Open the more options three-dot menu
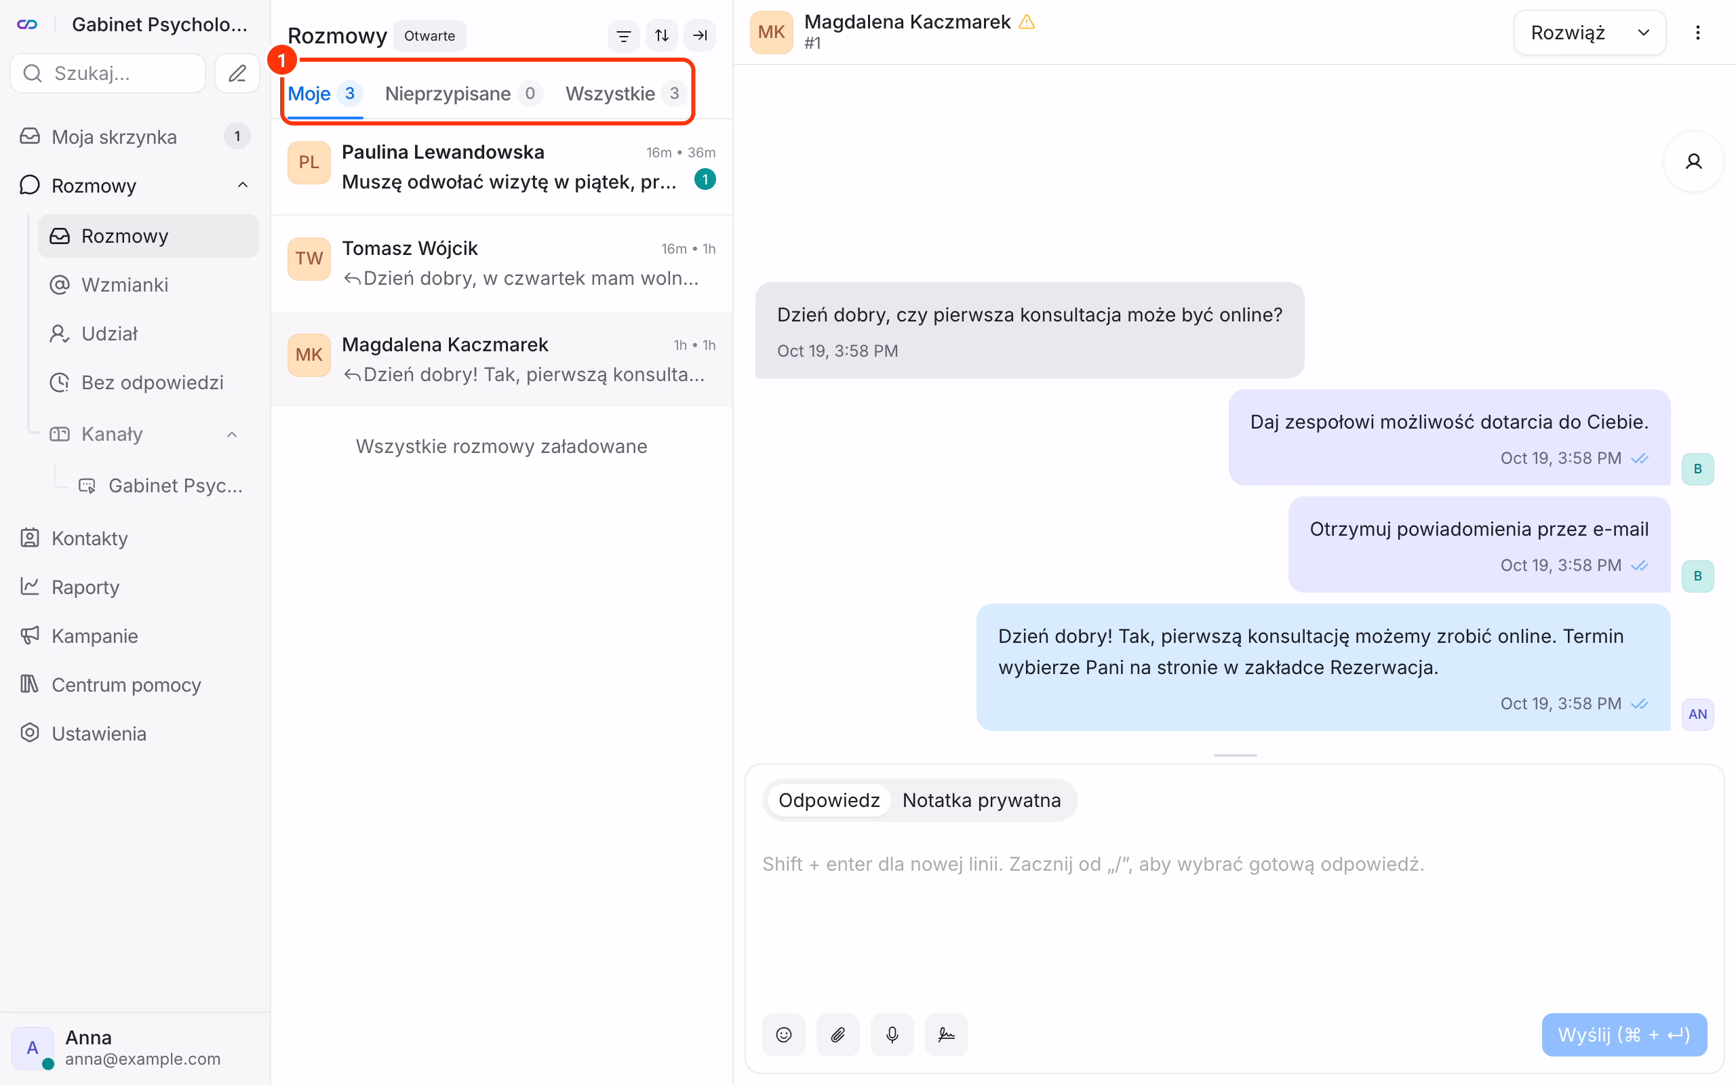1736x1085 pixels. click(x=1697, y=33)
